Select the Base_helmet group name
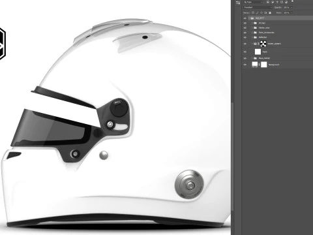313x235 pixels. 264,58
